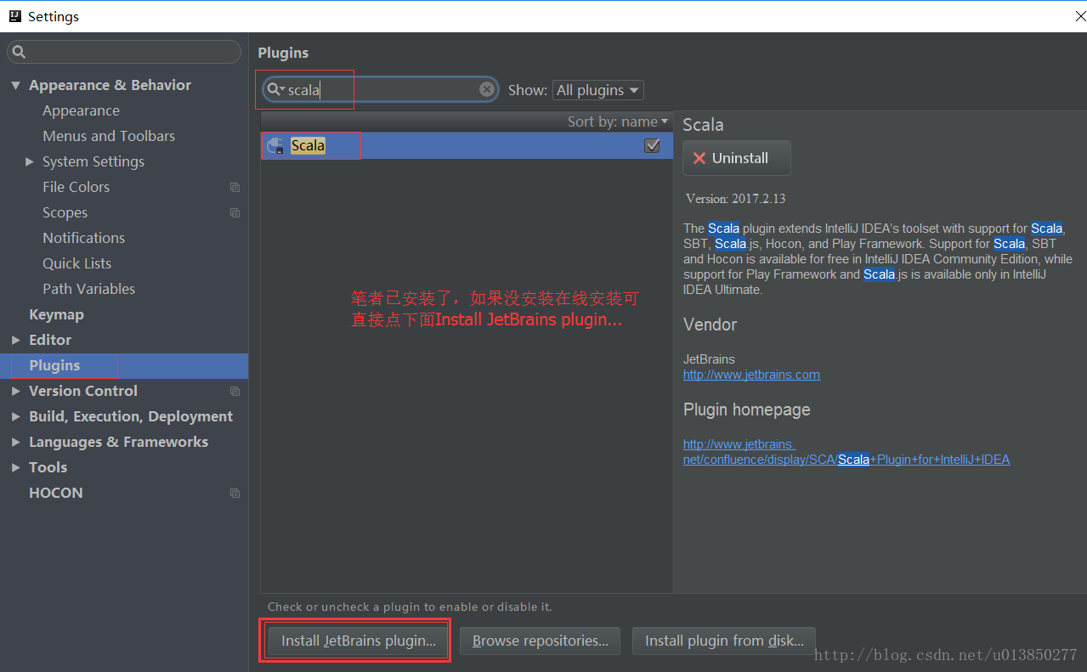Click the Version Control project-level icon
This screenshot has height=672, width=1087.
coord(235,391)
